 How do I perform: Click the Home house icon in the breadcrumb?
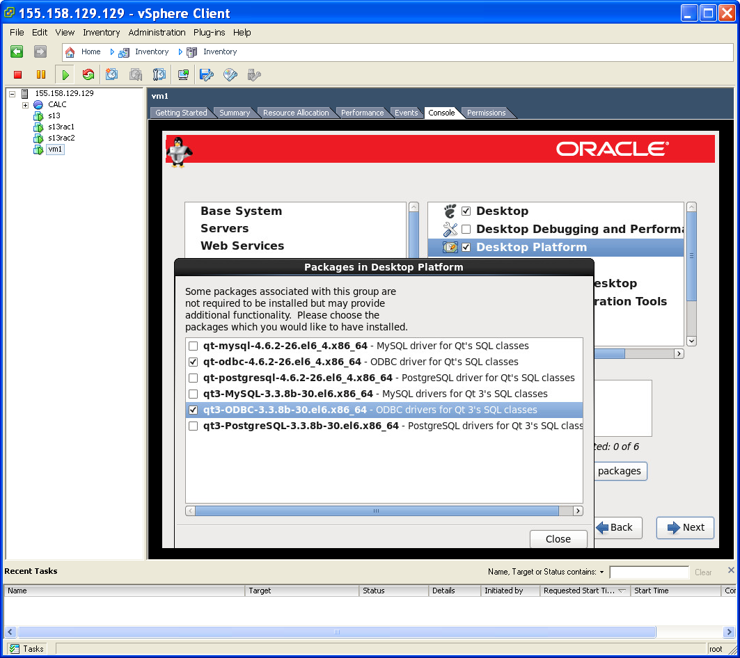[70, 52]
